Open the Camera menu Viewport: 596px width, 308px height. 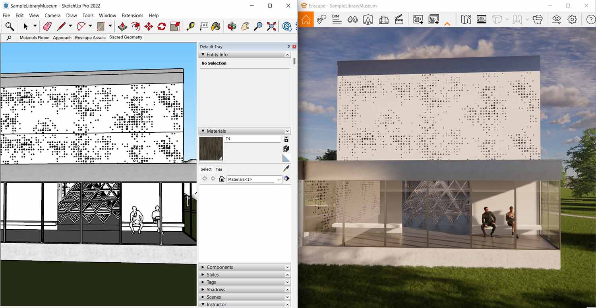pyautogui.click(x=52, y=15)
